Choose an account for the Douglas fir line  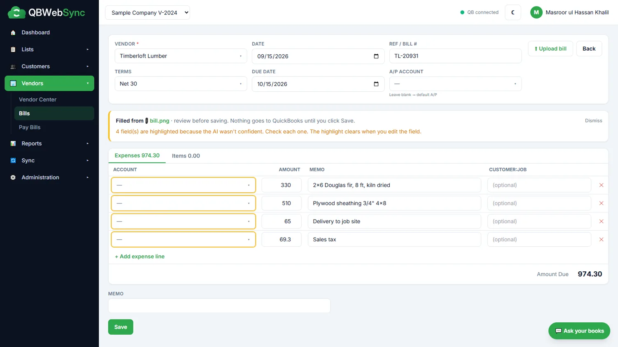click(x=183, y=185)
